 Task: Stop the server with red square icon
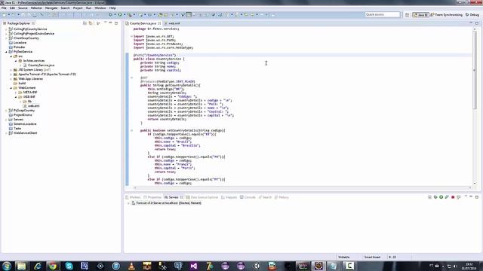[453, 197]
